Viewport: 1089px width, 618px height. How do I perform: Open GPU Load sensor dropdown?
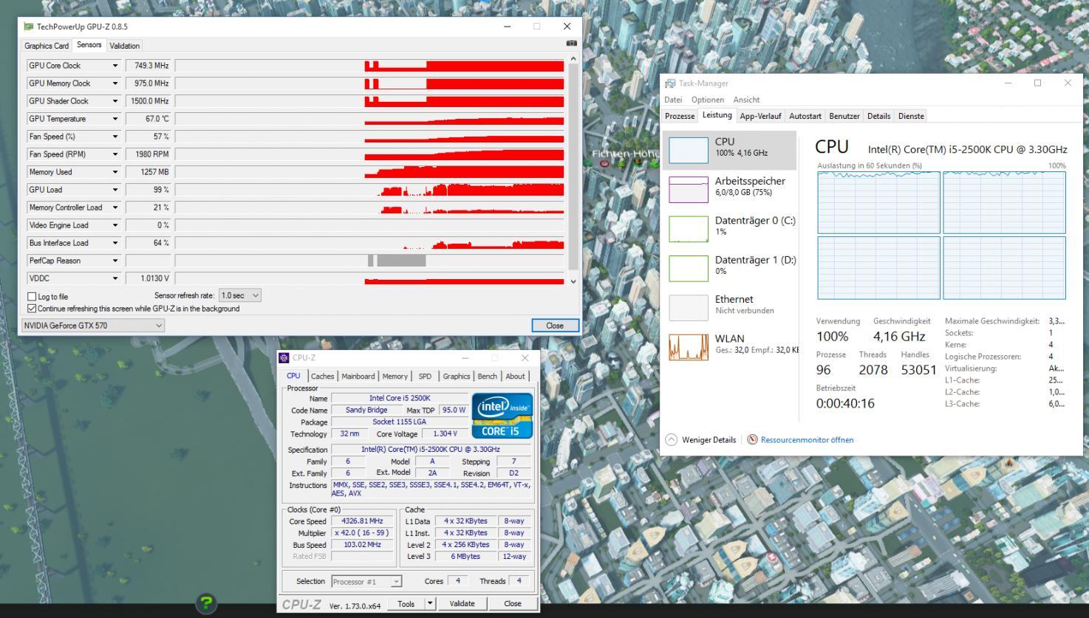(115, 190)
